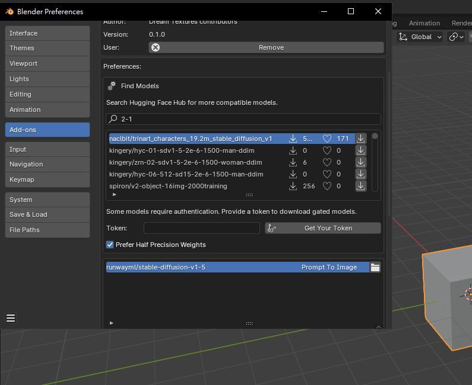Select naclbit/trinart_characters_19.2m_stable_diffusion_v1 row
This screenshot has width=472, height=385.
tap(232, 139)
